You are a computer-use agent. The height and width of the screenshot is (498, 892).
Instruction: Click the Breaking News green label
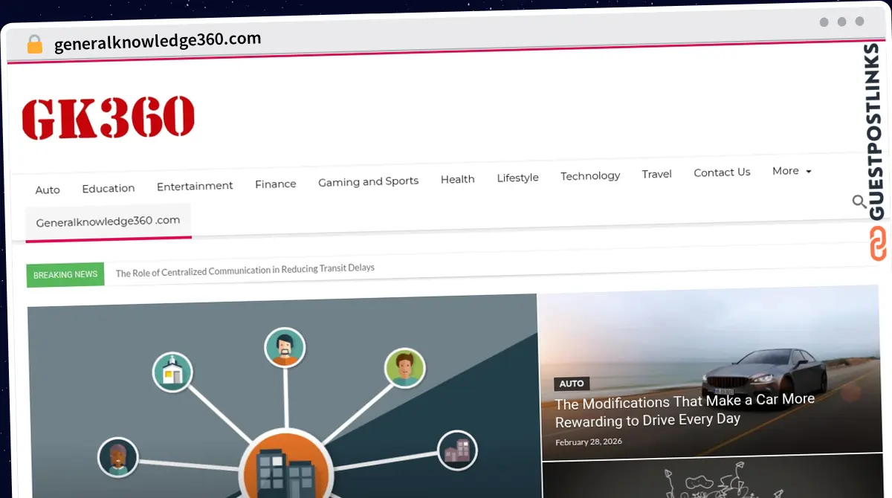coord(65,274)
